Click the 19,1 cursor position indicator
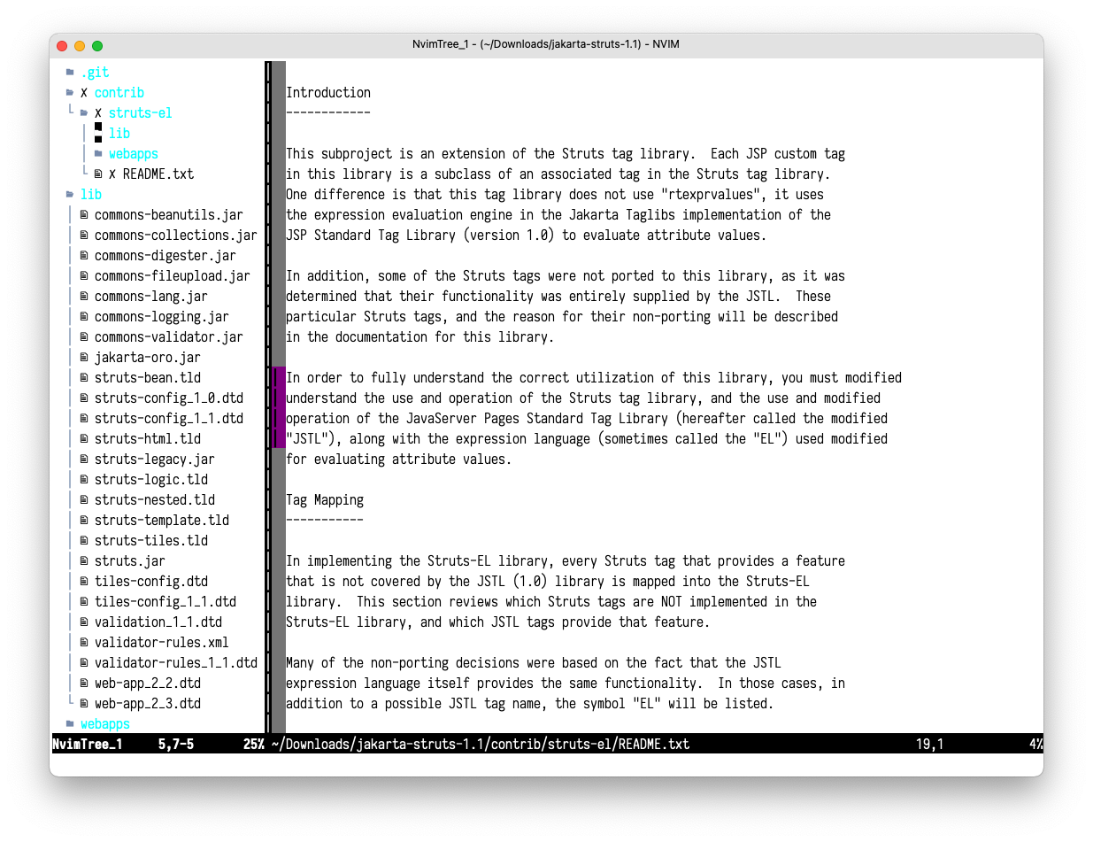This screenshot has height=842, width=1093. tap(929, 745)
